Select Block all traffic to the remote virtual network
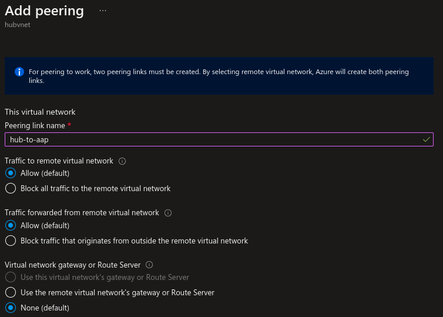The image size is (443, 317). coord(10,189)
